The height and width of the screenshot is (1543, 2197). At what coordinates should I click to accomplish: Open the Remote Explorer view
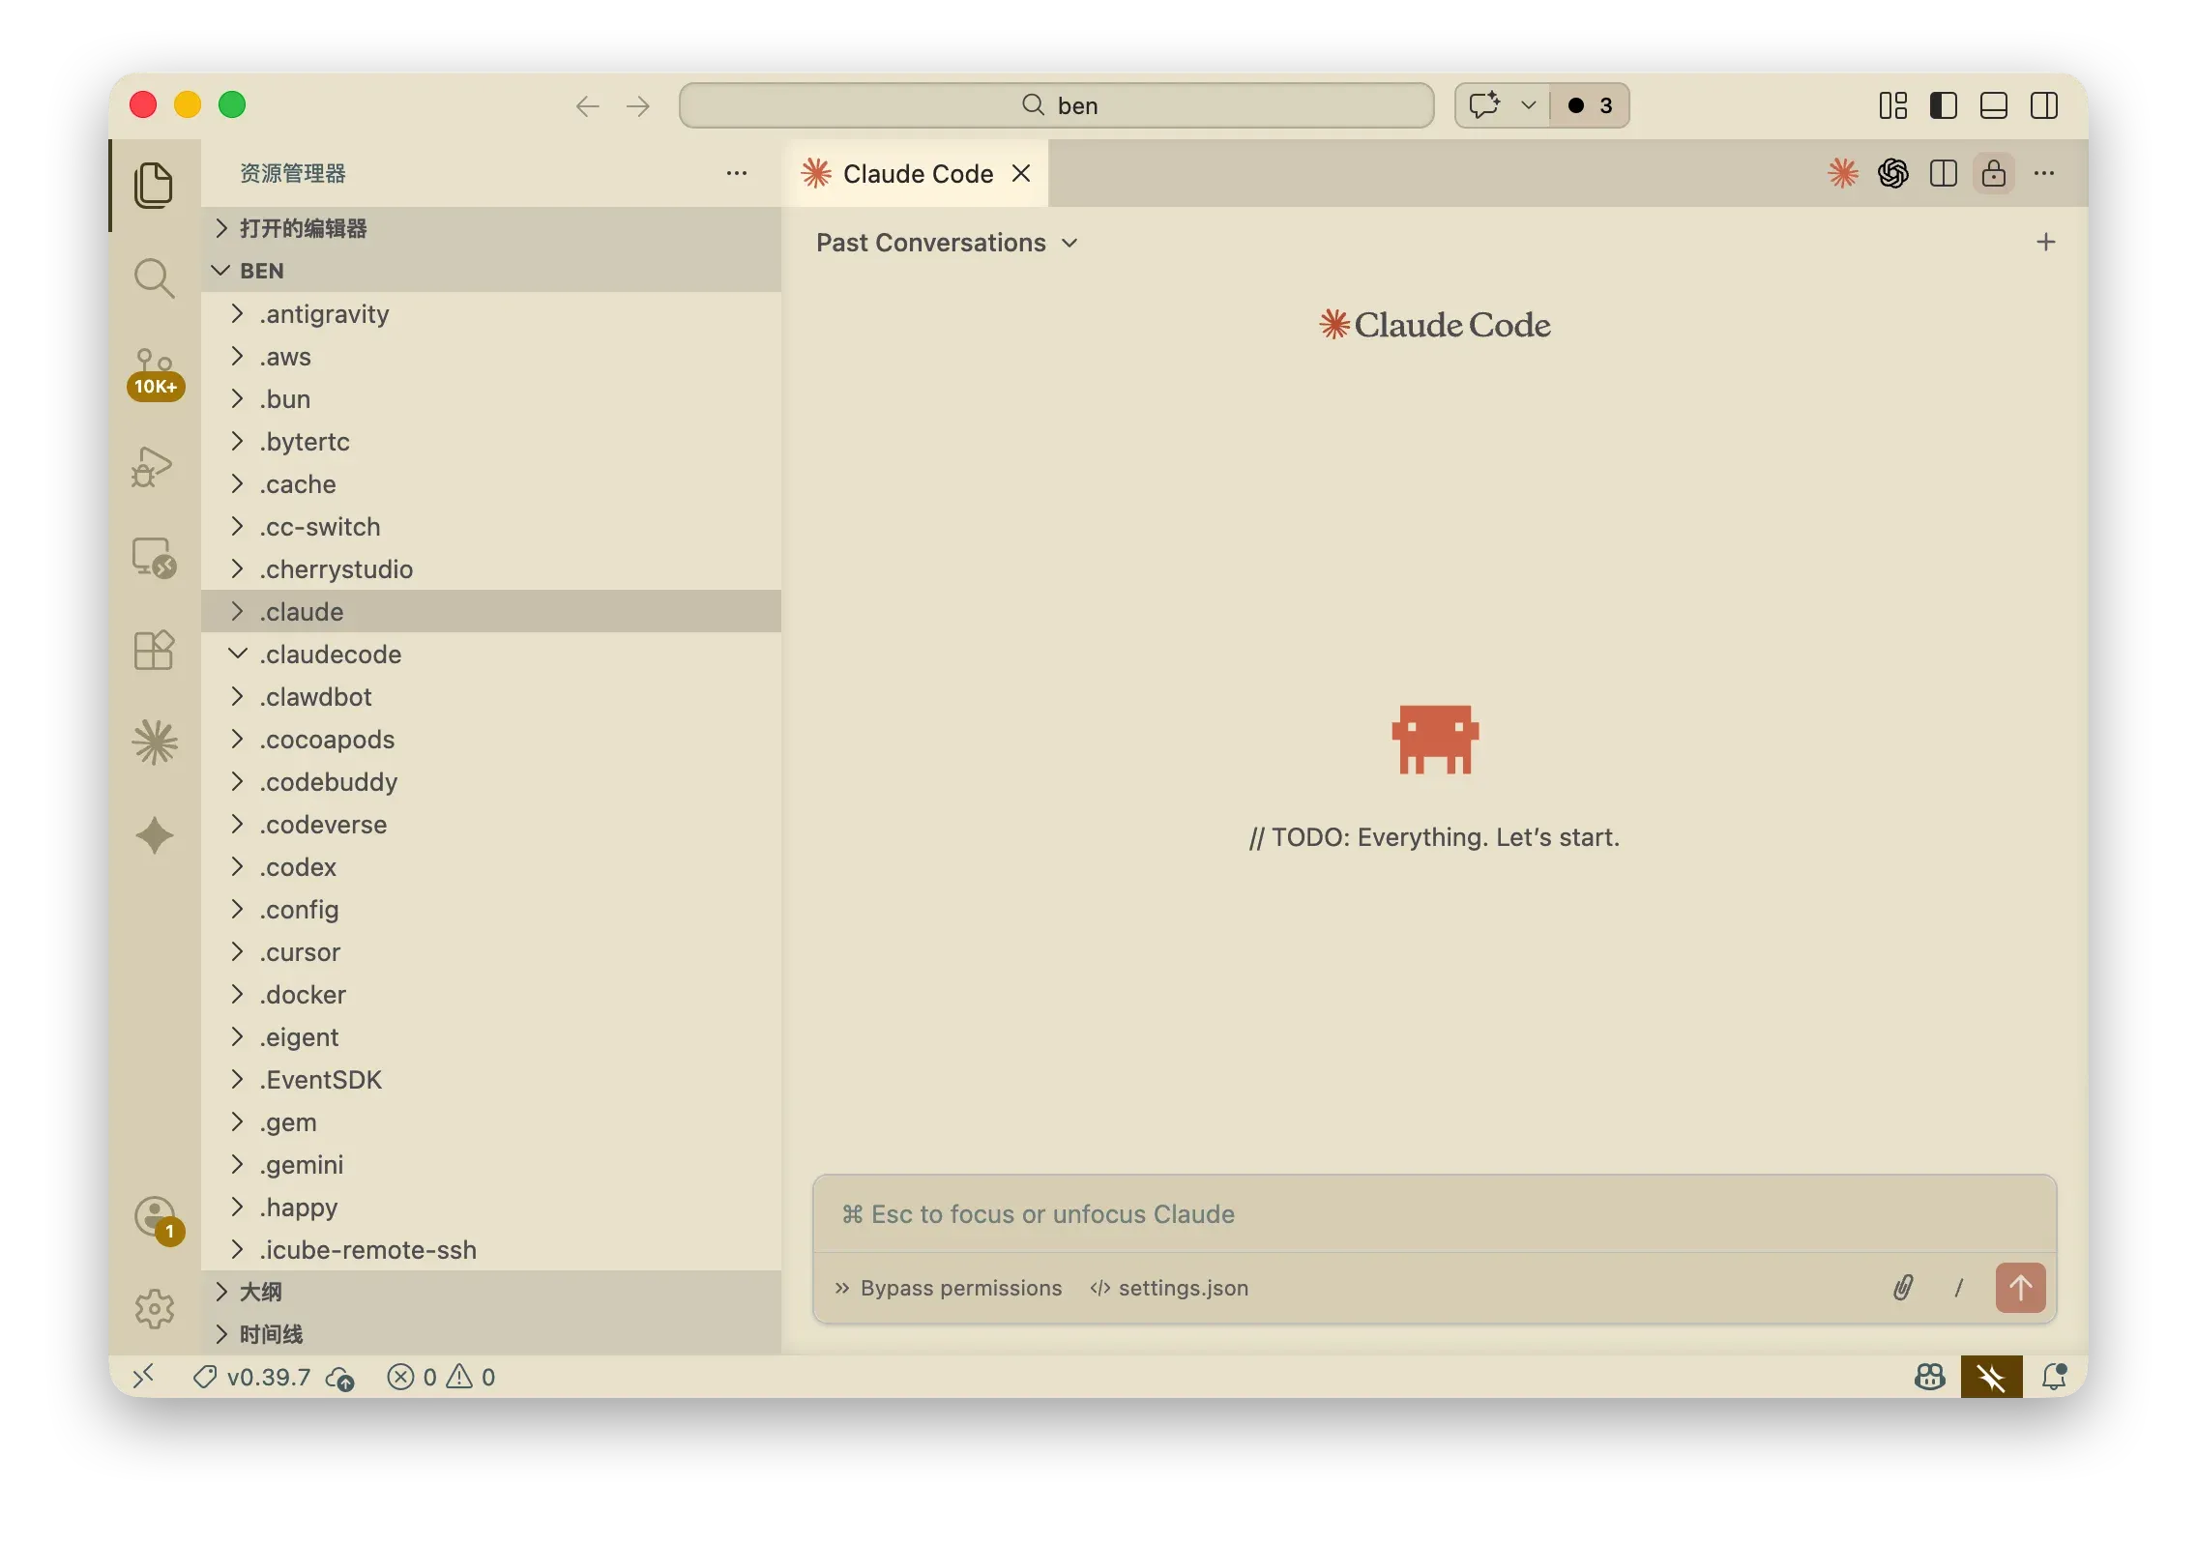[154, 558]
